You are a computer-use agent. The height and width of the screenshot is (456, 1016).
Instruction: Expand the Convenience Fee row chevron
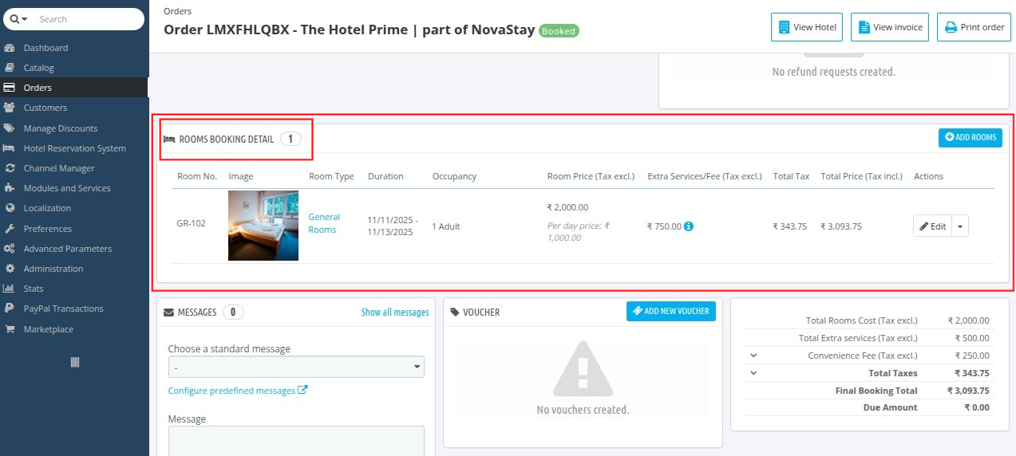coord(753,356)
